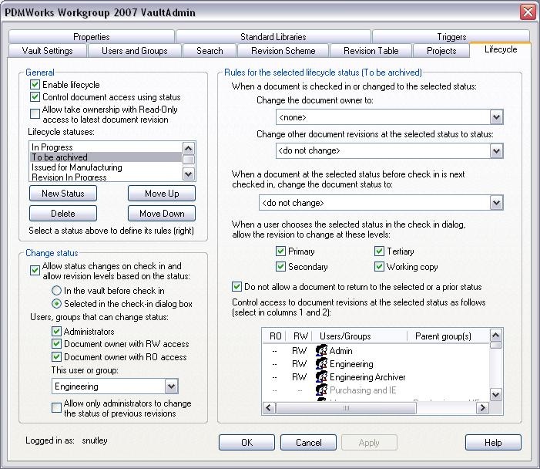Click the Parent group(s) column header
The image size is (540, 469).
click(x=448, y=336)
